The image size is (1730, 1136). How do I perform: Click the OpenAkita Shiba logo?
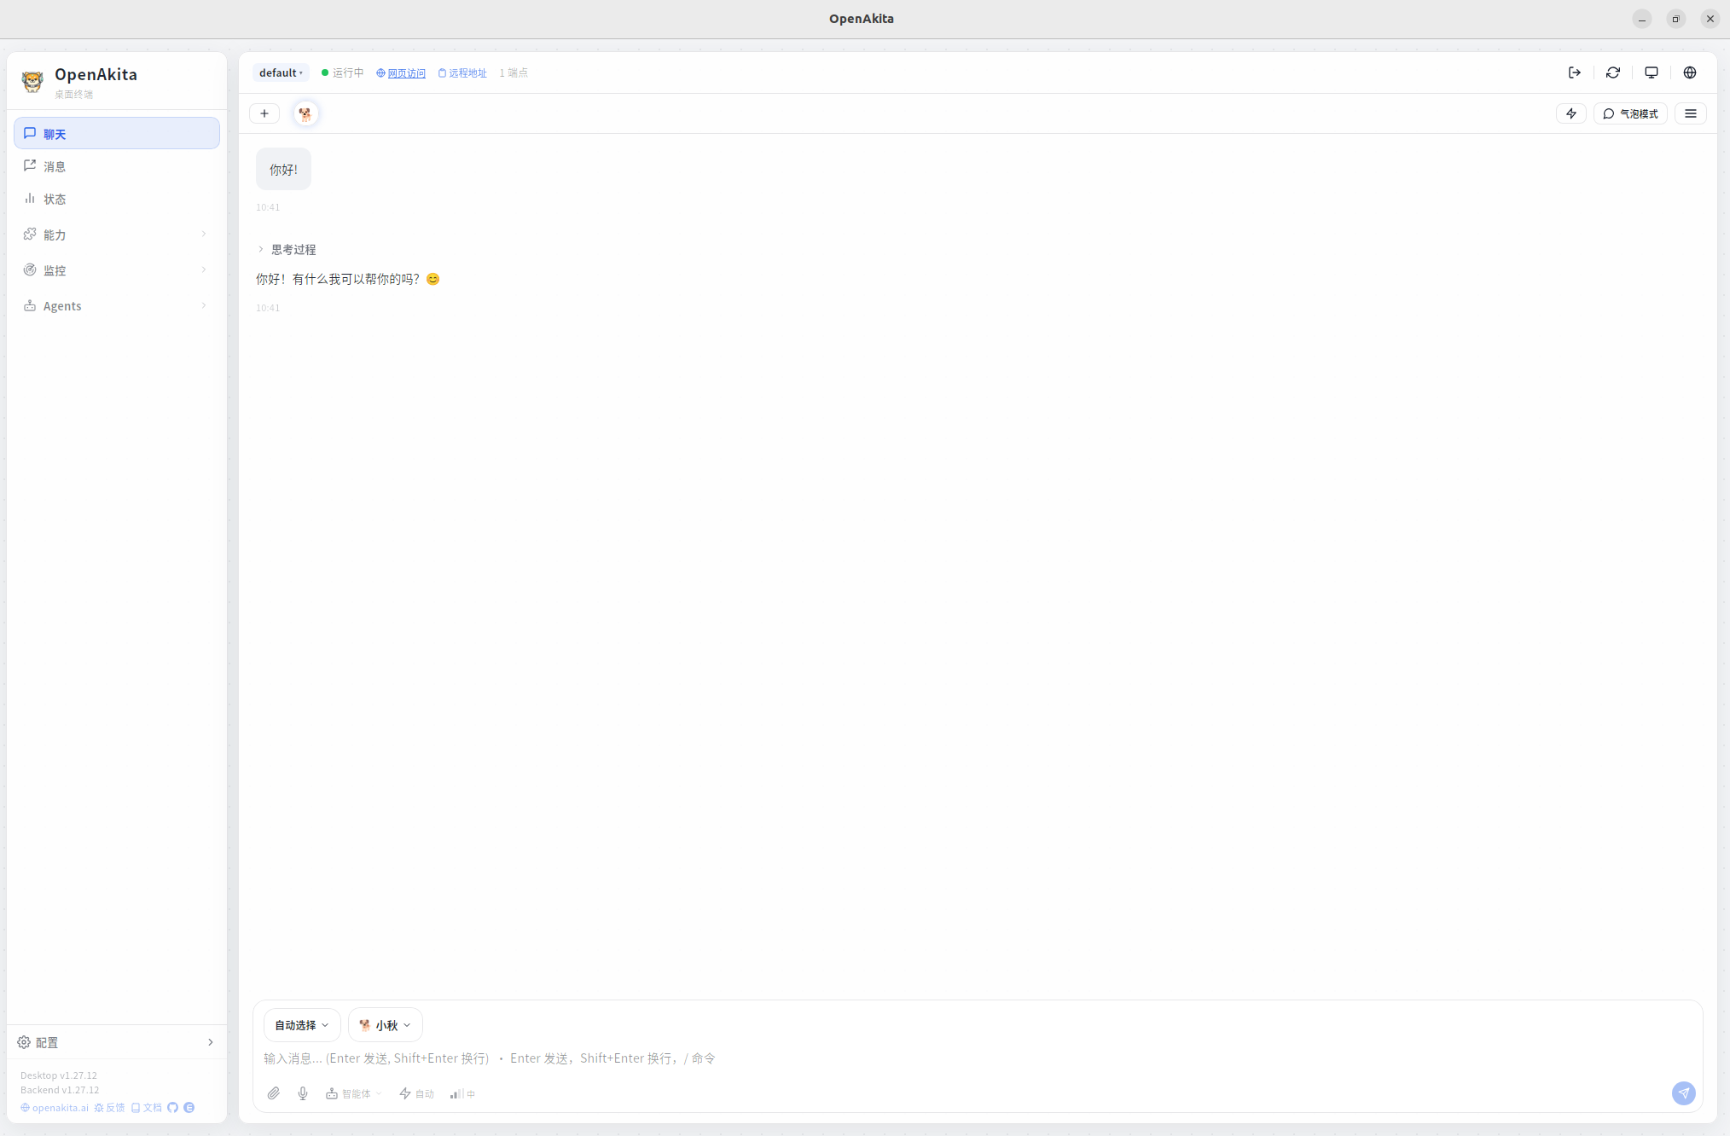tap(32, 82)
